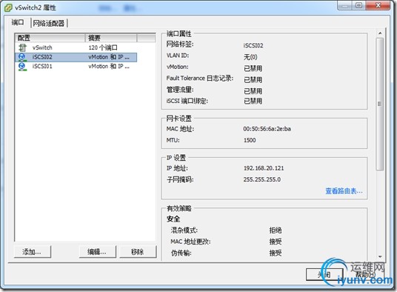Click the IP address 192.168.20.121
Image resolution: width=397 pixels, height=292 pixels.
click(264, 168)
